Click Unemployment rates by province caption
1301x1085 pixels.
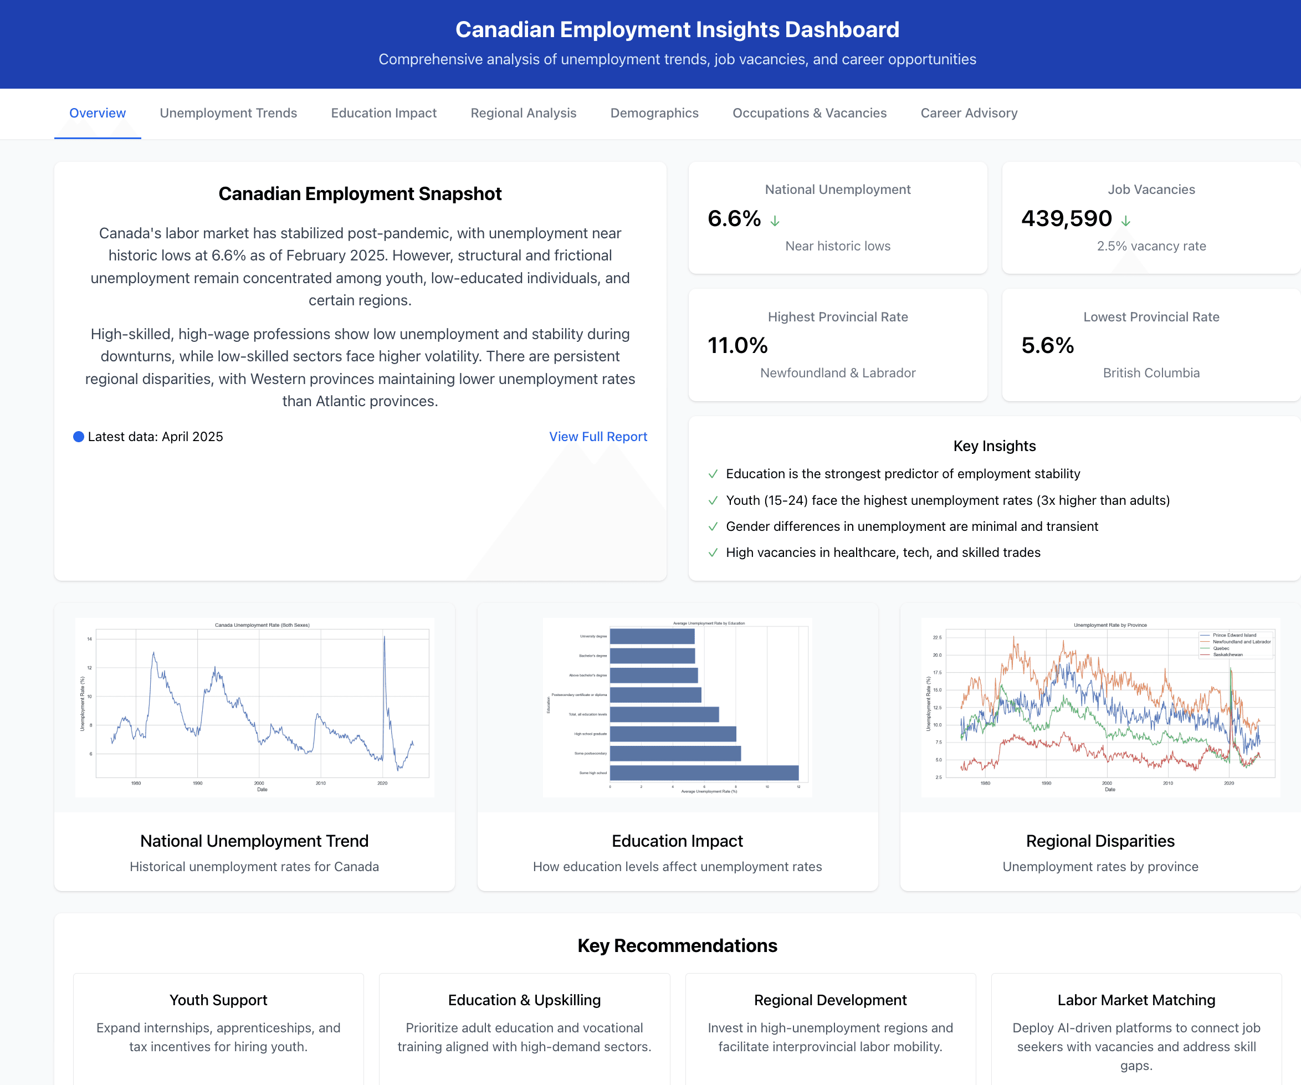tap(1100, 867)
